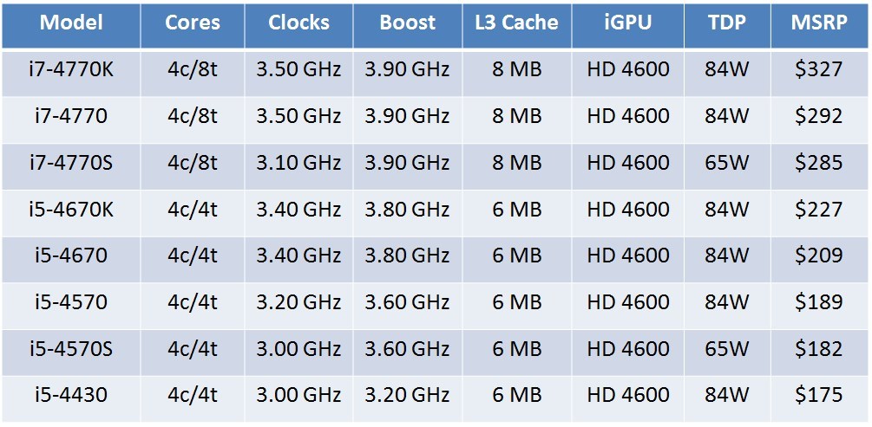Click the 3.10 GHz clock cell
The width and height of the screenshot is (872, 427).
coord(298,163)
